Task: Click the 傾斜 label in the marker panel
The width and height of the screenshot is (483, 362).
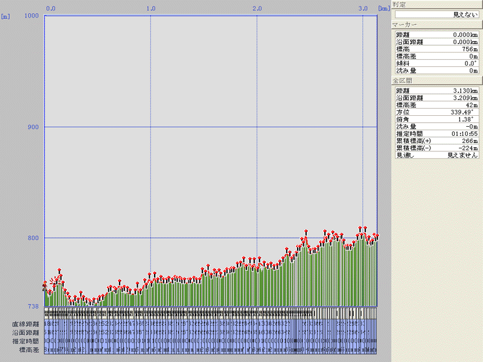Action: point(403,63)
